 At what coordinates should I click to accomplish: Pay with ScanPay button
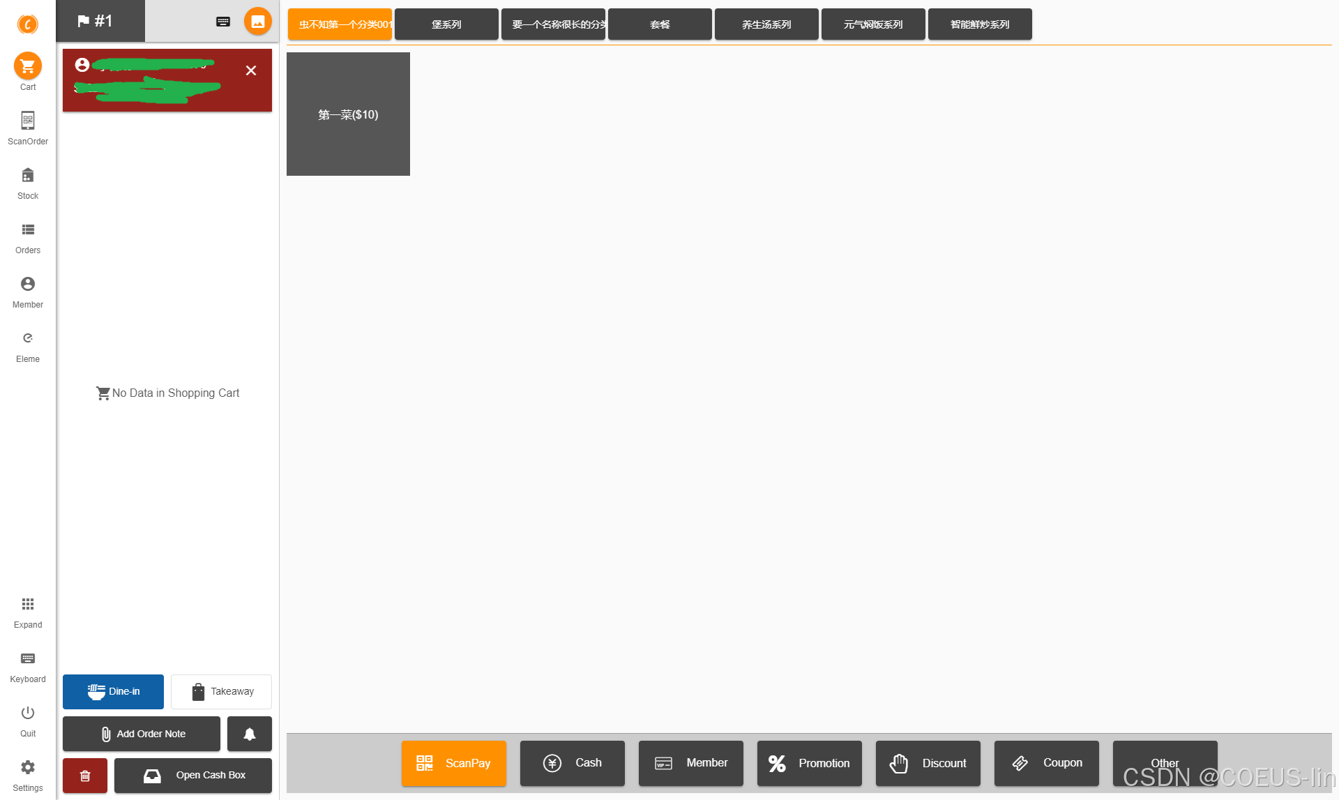(x=453, y=763)
